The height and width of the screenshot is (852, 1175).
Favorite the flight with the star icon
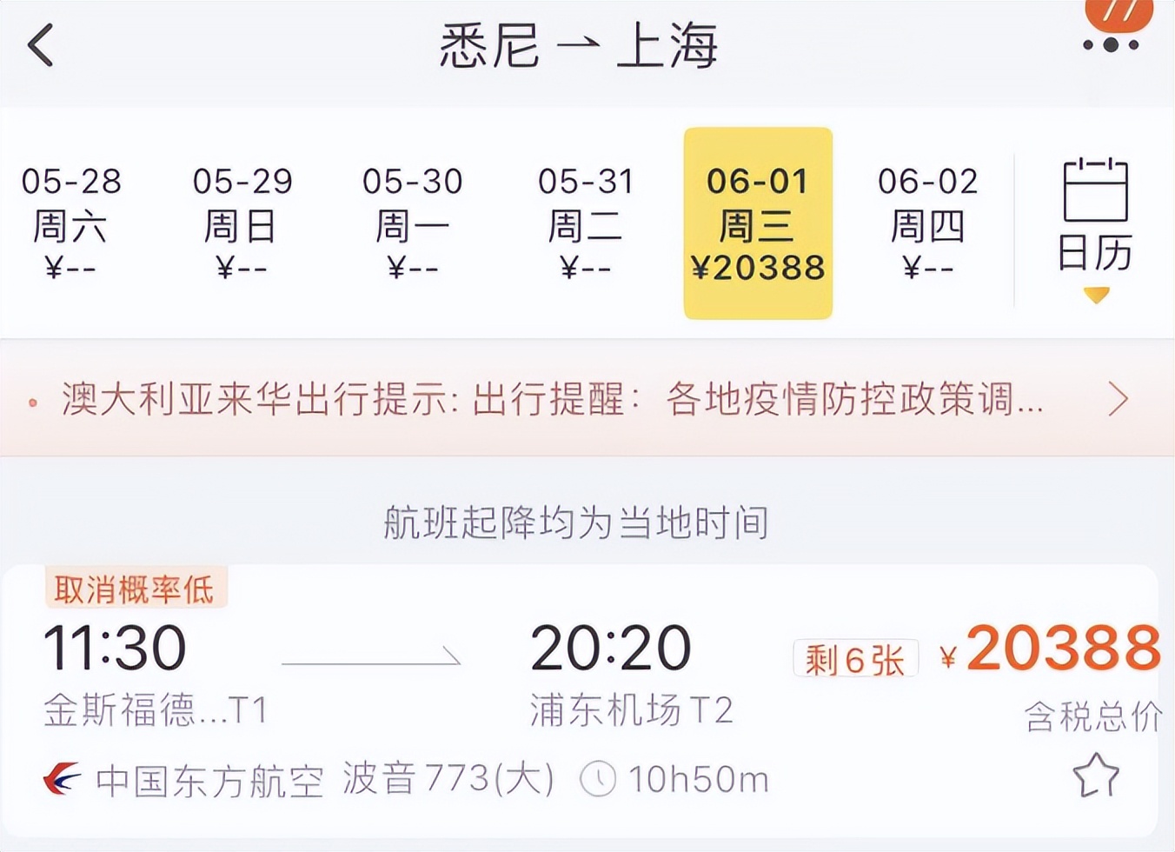coord(1097,776)
